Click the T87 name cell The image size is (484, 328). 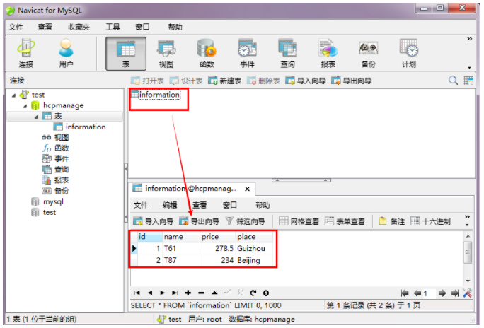click(181, 260)
